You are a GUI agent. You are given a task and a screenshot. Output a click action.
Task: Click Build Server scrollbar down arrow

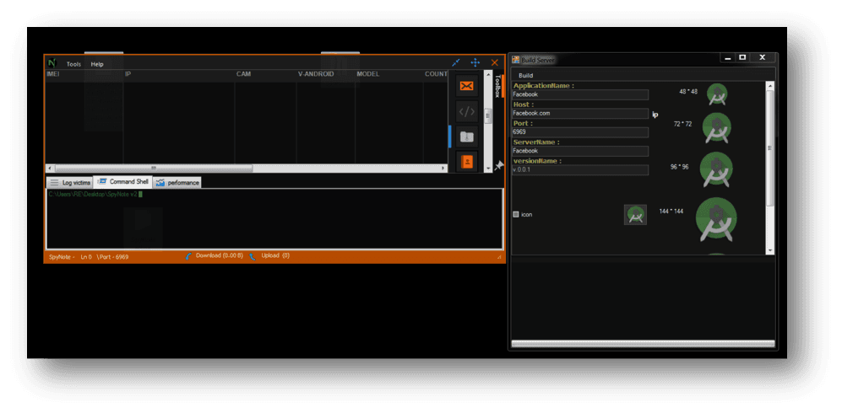pyautogui.click(x=770, y=250)
